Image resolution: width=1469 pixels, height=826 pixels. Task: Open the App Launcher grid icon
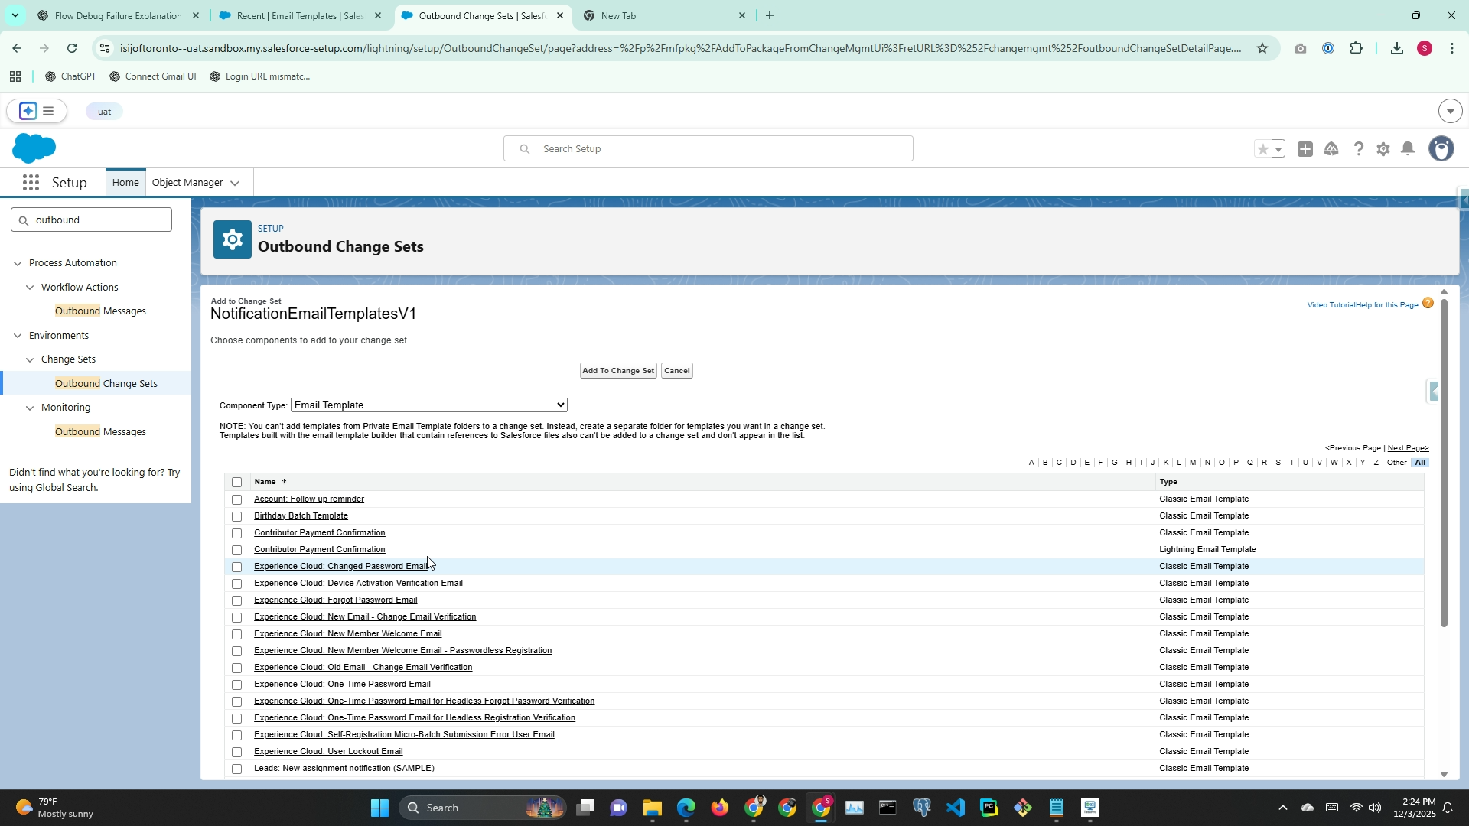click(31, 183)
